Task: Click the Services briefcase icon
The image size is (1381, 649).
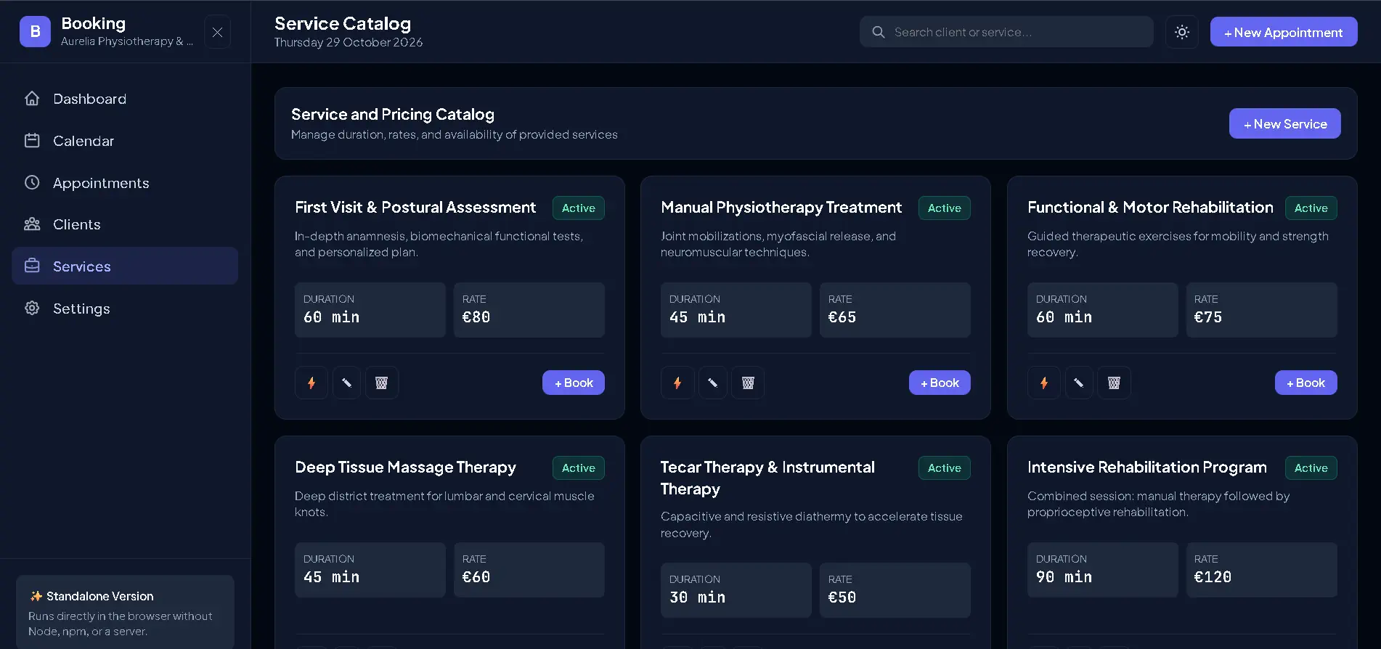Action: point(32,266)
